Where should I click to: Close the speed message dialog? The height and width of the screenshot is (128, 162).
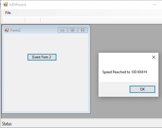click(x=154, y=57)
